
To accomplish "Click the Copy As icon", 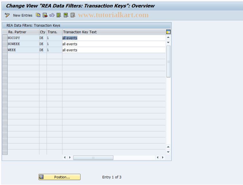I will (38, 15).
